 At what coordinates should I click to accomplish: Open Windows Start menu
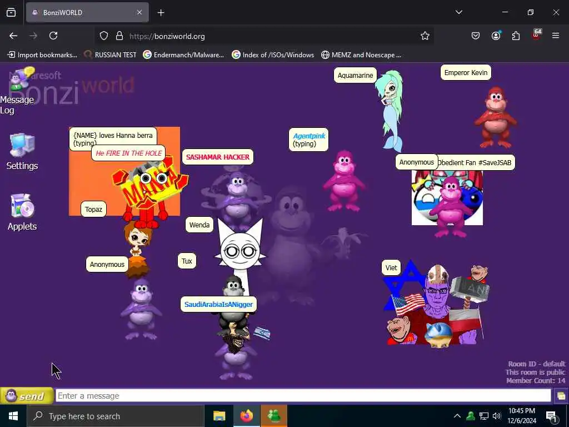pos(13,416)
